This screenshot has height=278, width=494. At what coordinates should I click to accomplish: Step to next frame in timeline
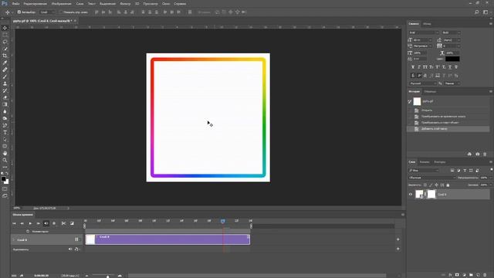[x=38, y=223]
